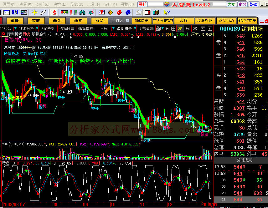Open the 工作区 workspace dropdown
The width and height of the screenshot is (268, 208).
click(127, 21)
